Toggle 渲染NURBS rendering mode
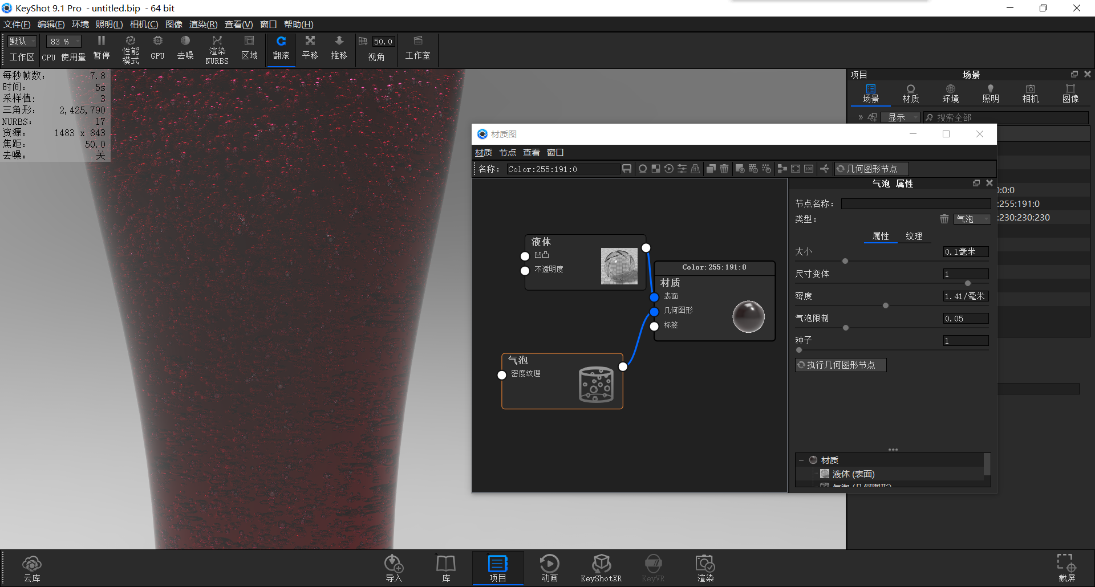The height and width of the screenshot is (587, 1095). 217,48
